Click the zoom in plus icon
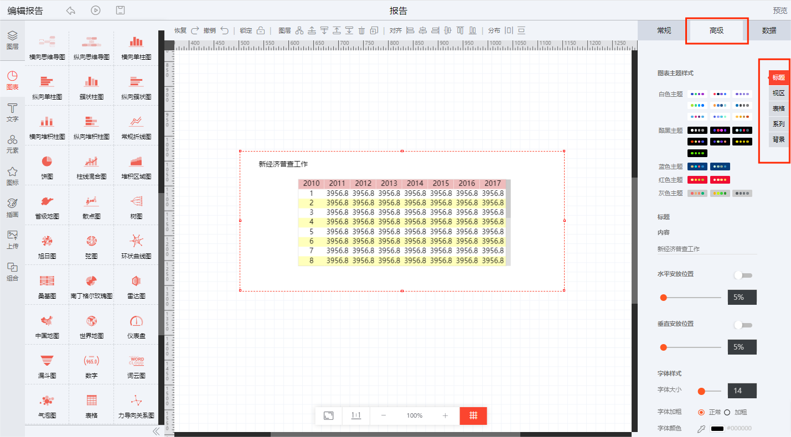Screen dimensions: 791x437 click(445, 415)
